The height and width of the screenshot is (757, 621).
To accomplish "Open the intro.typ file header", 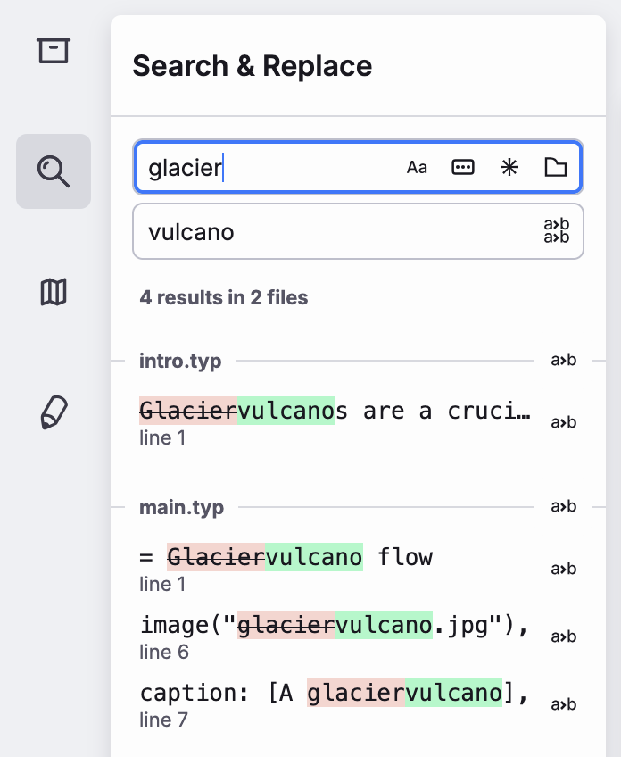I will 180,362.
